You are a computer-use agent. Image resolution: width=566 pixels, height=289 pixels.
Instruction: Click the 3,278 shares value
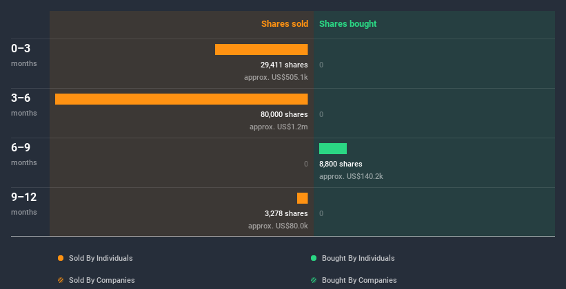click(x=286, y=213)
